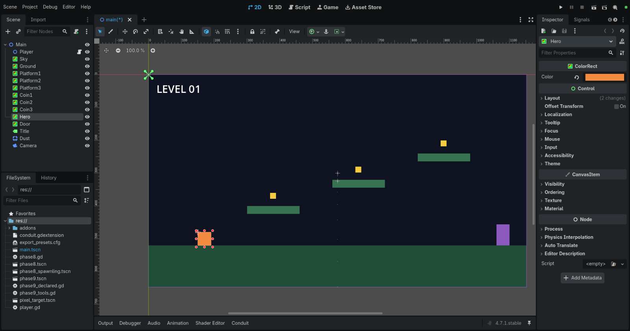The height and width of the screenshot is (331, 630).
Task: Enable Movie Maker mode icon
Action: point(615,7)
